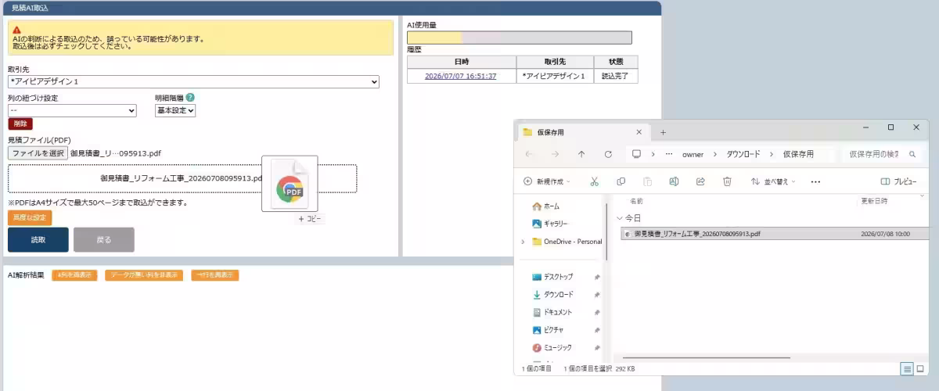Open the 新規作成 menu in Explorer
Image resolution: width=939 pixels, height=391 pixels.
point(546,181)
